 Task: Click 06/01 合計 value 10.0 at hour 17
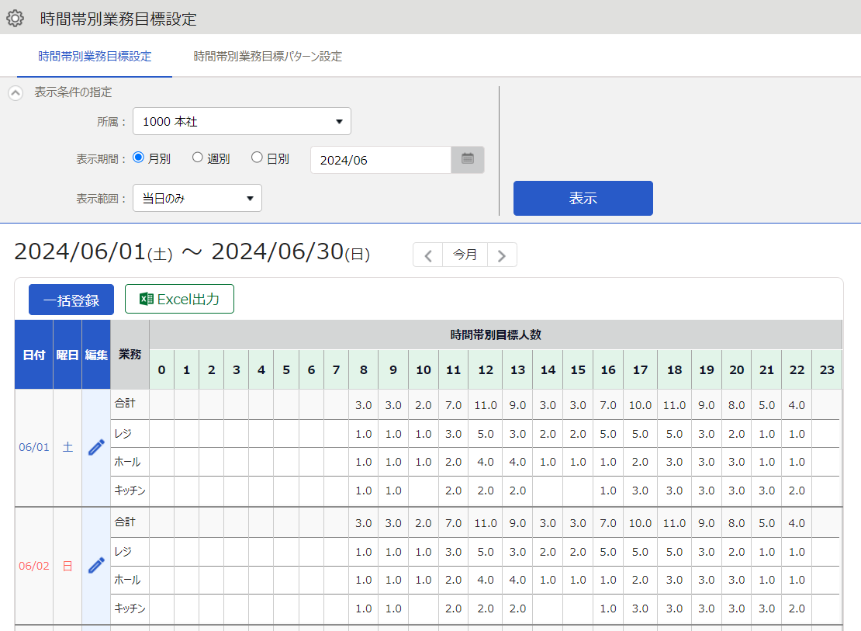(x=640, y=405)
